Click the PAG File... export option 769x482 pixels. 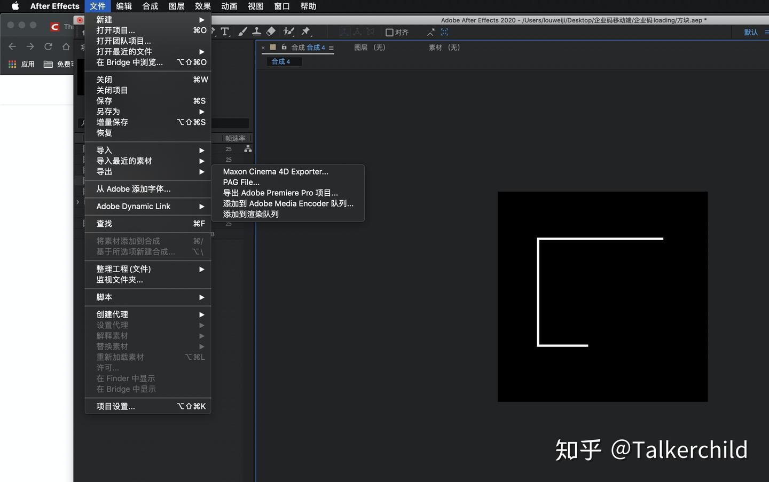[241, 182]
